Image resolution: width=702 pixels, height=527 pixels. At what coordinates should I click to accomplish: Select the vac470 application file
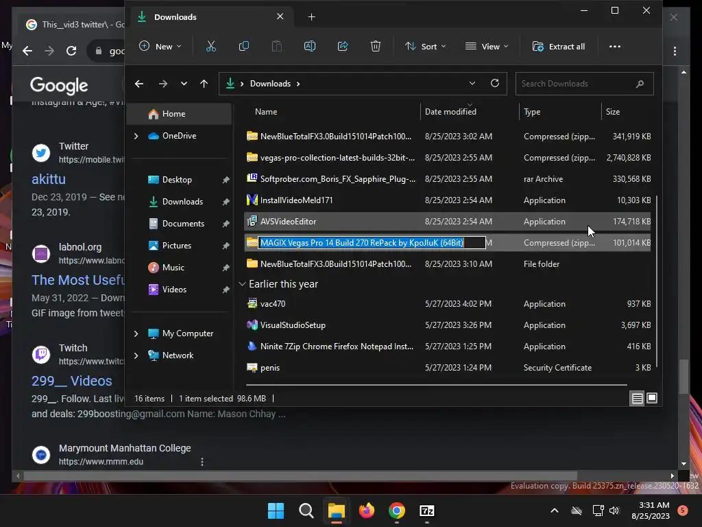click(447, 304)
